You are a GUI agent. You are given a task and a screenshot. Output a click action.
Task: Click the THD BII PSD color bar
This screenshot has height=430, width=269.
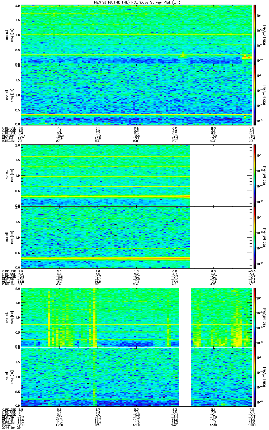pos(254,237)
